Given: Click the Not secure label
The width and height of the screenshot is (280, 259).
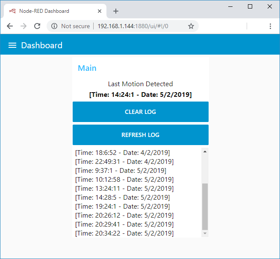Looking at the screenshot, I should pyautogui.click(x=75, y=26).
